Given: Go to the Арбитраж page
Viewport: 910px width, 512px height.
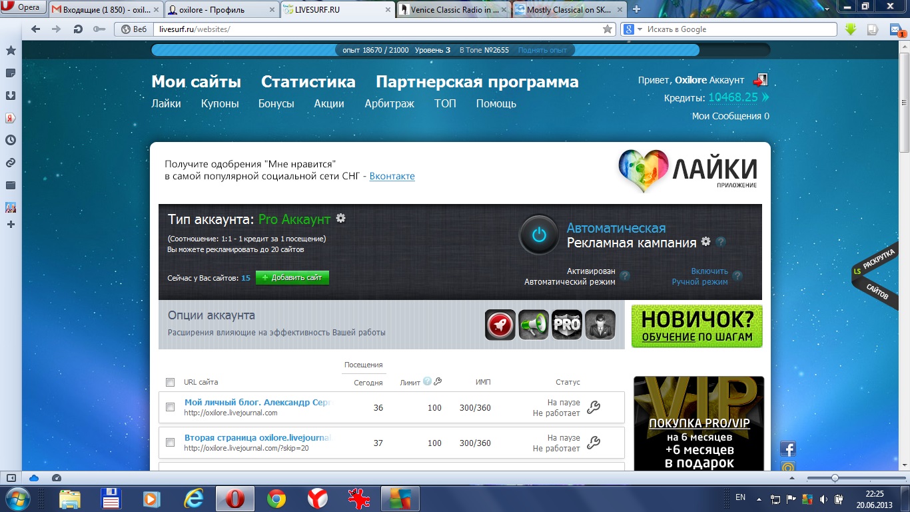Looking at the screenshot, I should (x=389, y=103).
